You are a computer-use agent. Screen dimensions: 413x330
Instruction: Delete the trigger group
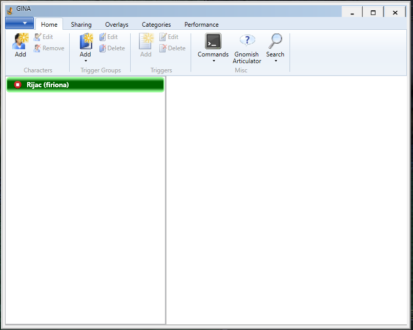click(112, 48)
